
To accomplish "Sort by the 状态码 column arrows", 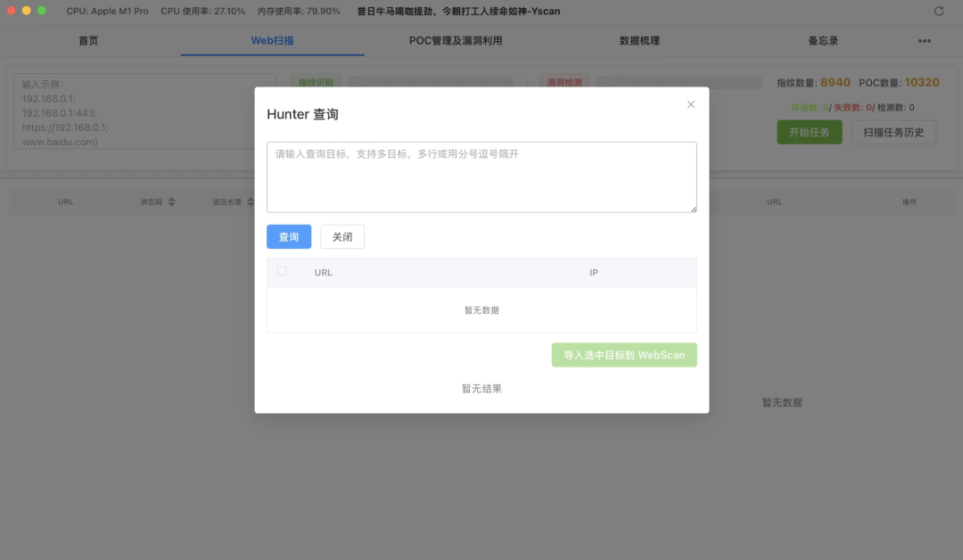I will tap(171, 202).
